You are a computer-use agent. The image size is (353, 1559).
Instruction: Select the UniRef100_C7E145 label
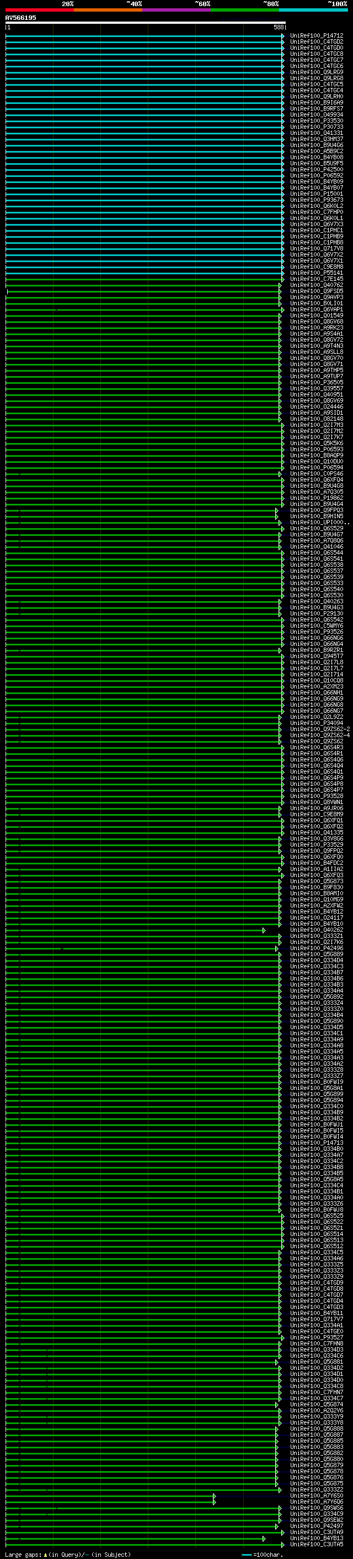pos(317,279)
